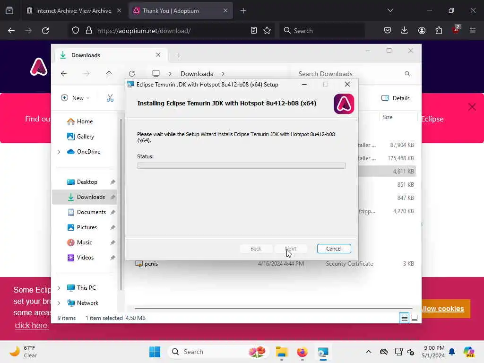Open the New item dropdown
This screenshot has height=363, width=484.
coord(75,98)
